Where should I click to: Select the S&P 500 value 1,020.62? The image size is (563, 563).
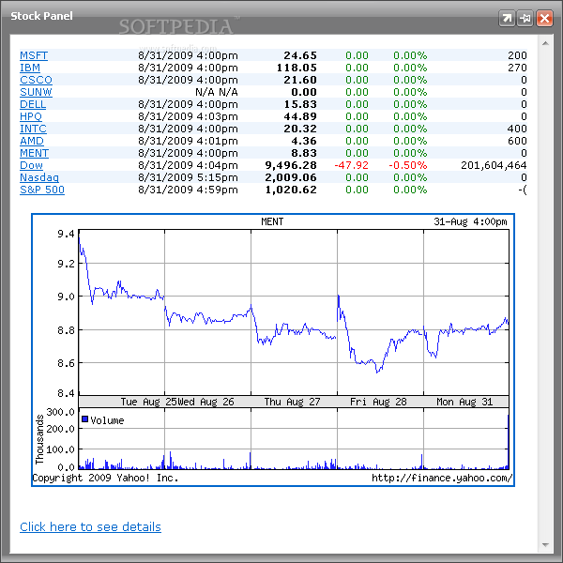[291, 190]
